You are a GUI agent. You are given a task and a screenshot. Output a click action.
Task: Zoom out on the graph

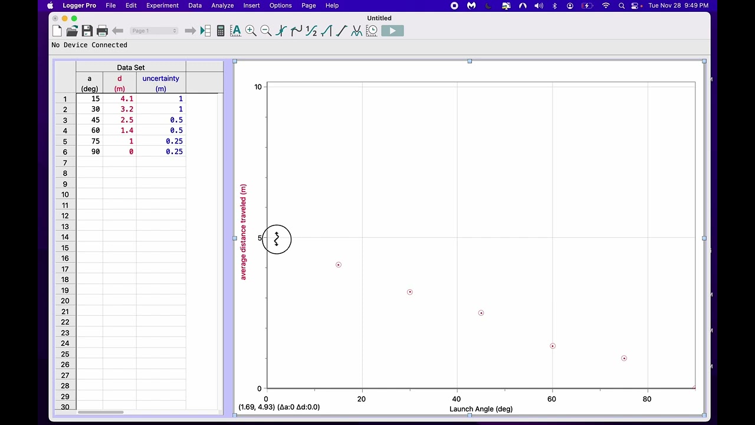[266, 31]
